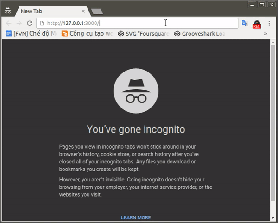This screenshot has height=223, width=278.
Task: Click the incognito spy icon beside the tab
Action: [8, 11]
